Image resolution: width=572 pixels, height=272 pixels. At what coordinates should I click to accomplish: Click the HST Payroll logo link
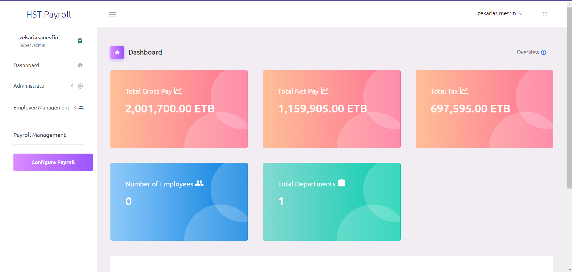click(x=48, y=15)
